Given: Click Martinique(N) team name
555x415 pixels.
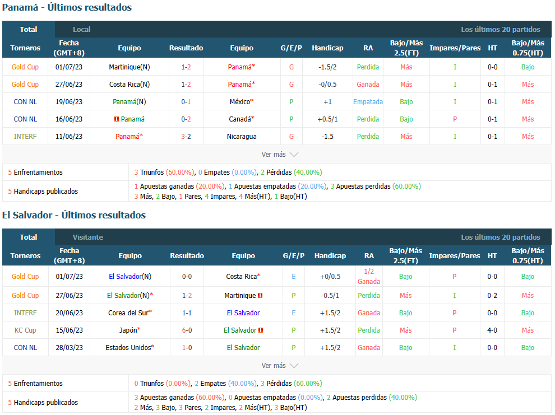Looking at the screenshot, I should pyautogui.click(x=129, y=67).
